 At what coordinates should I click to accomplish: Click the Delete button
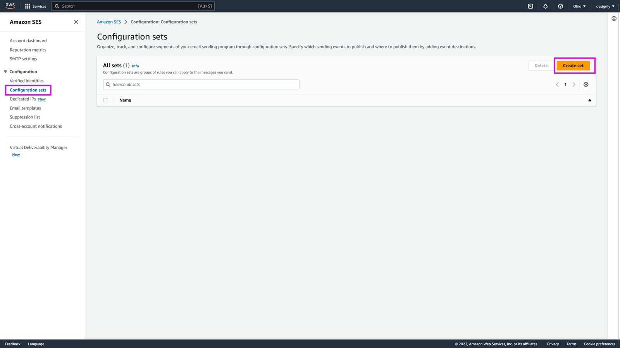tap(541, 65)
